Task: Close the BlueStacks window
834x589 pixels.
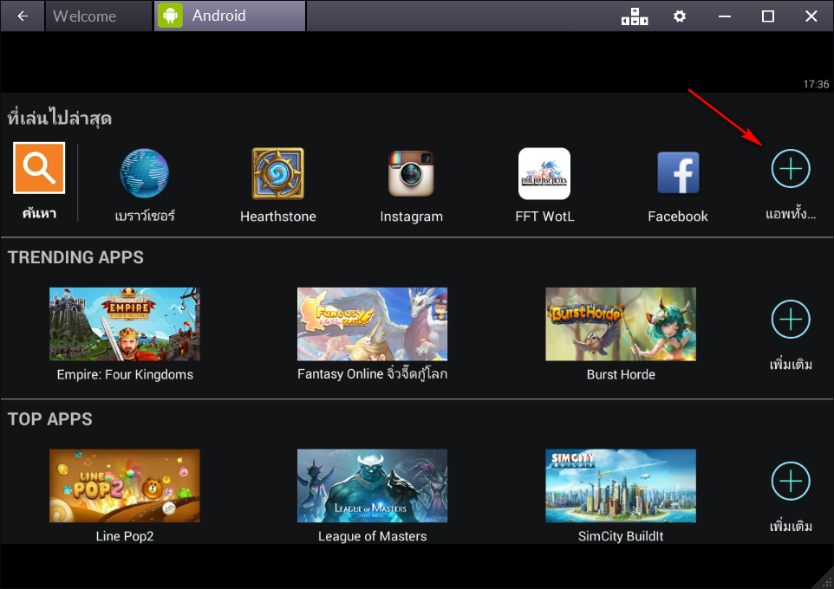Action: point(811,16)
